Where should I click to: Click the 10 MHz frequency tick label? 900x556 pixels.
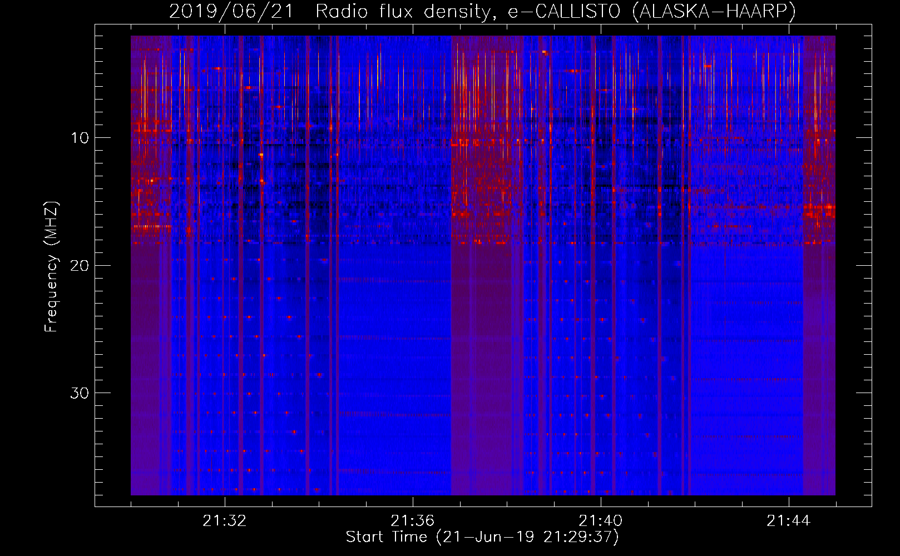(x=80, y=138)
